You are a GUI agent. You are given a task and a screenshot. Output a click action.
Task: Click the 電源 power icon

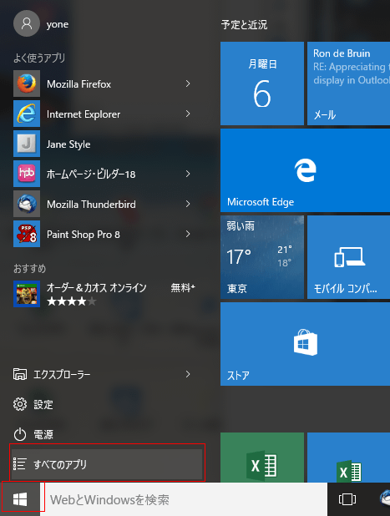pyautogui.click(x=20, y=434)
